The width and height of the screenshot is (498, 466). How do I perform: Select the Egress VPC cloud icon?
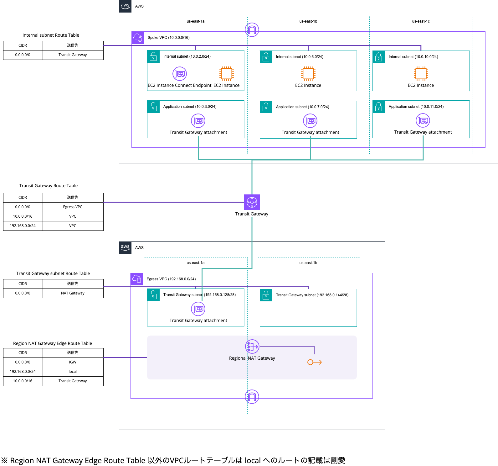pos(137,279)
